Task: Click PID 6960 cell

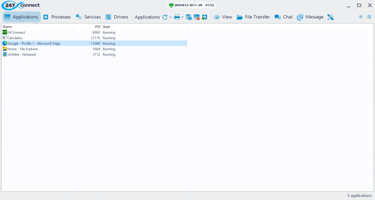Action: coord(96,32)
